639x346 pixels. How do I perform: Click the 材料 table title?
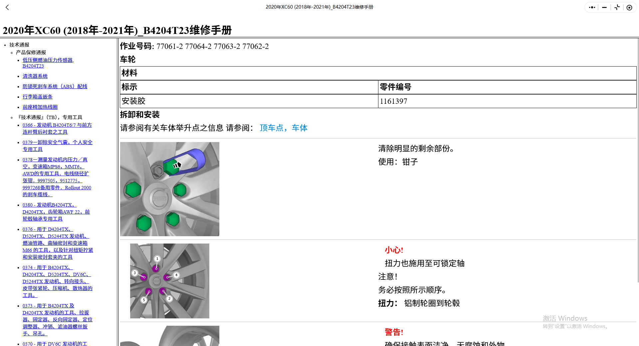pyautogui.click(x=378, y=73)
